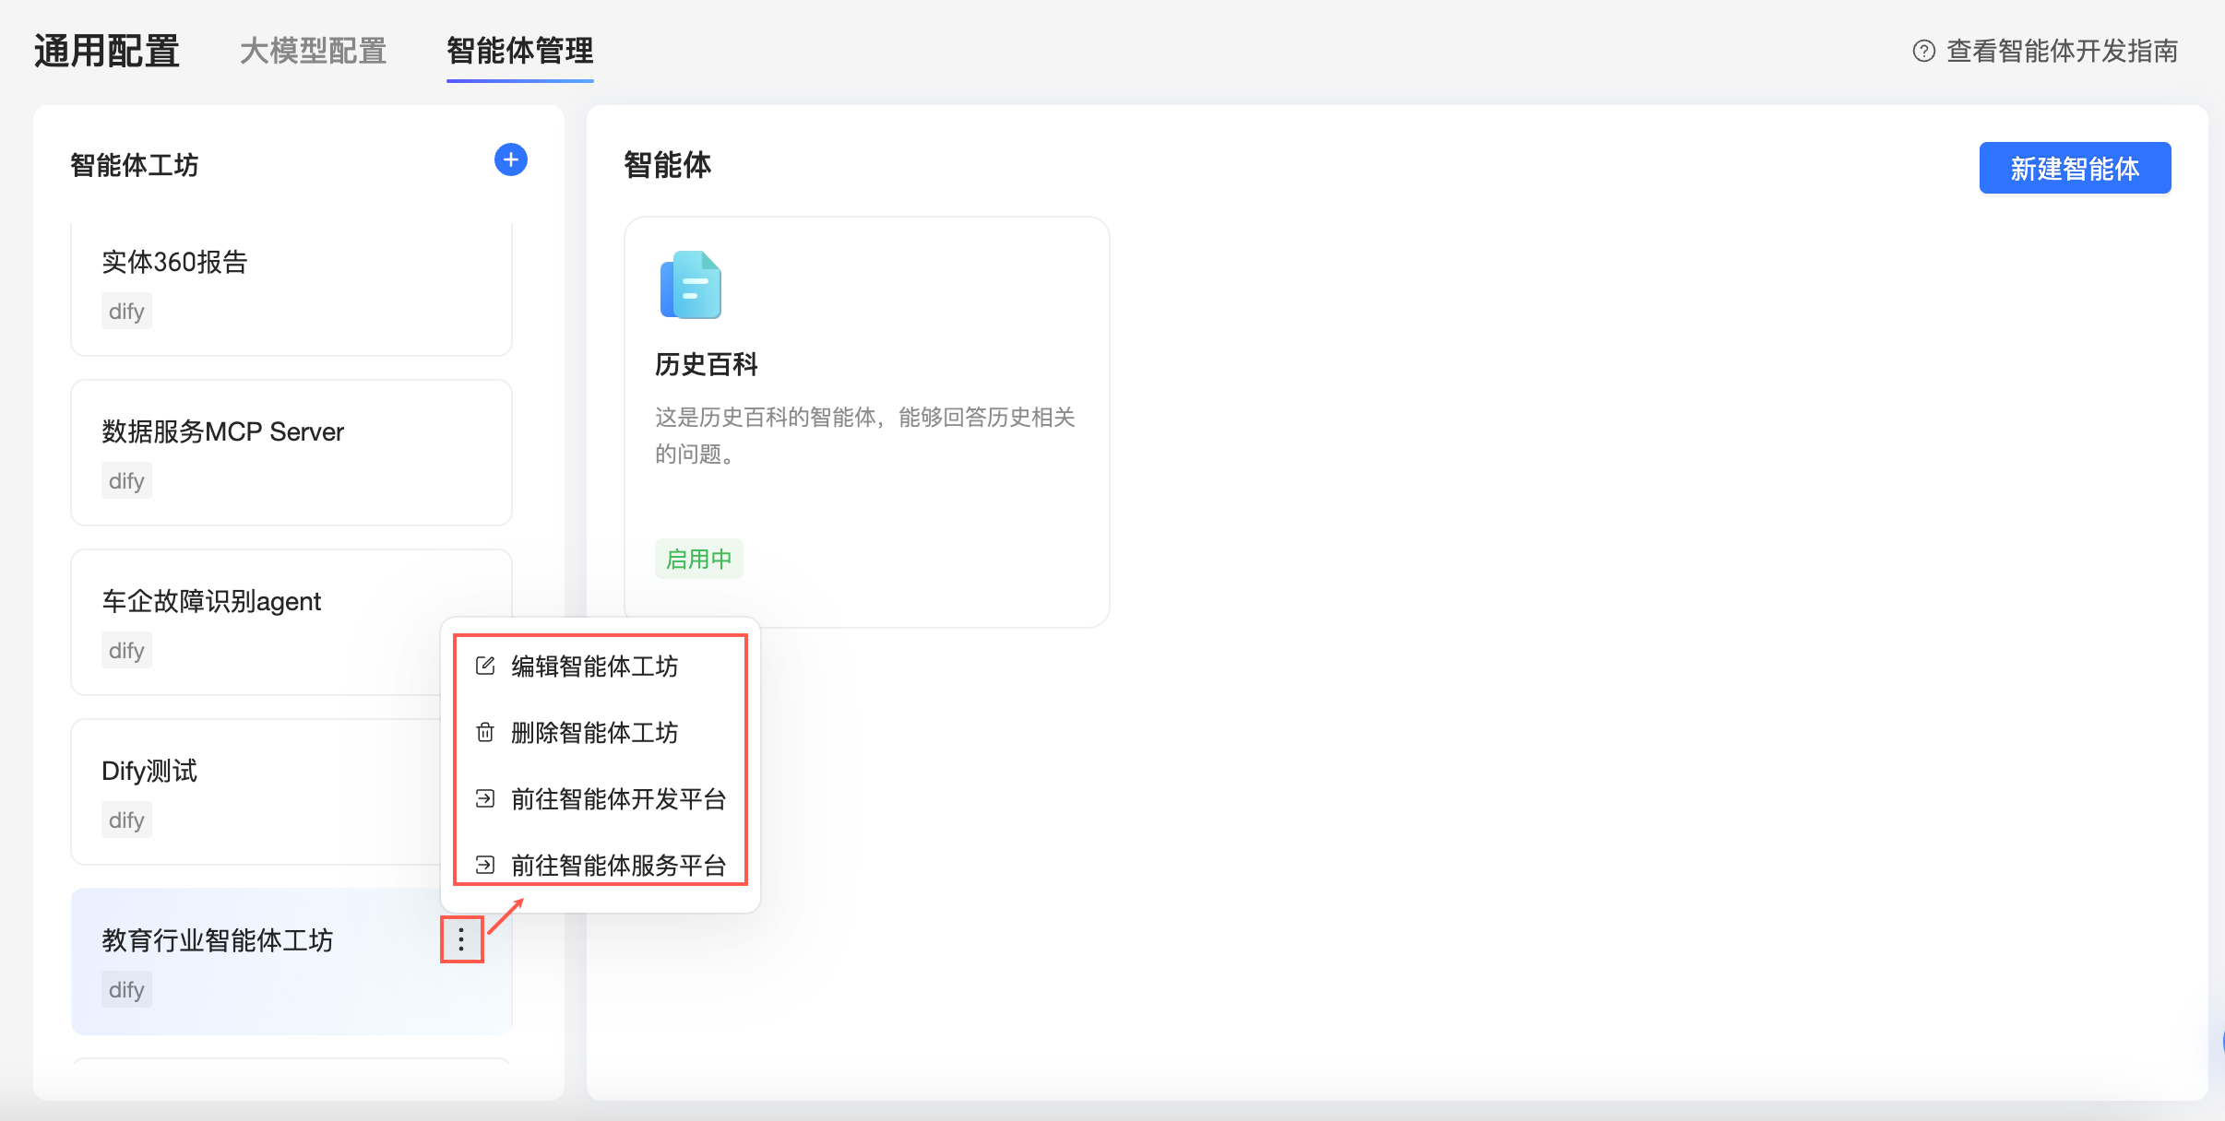Image resolution: width=2225 pixels, height=1121 pixels.
Task: Click trash icon next to 删除智能体工坊
Action: tap(485, 732)
